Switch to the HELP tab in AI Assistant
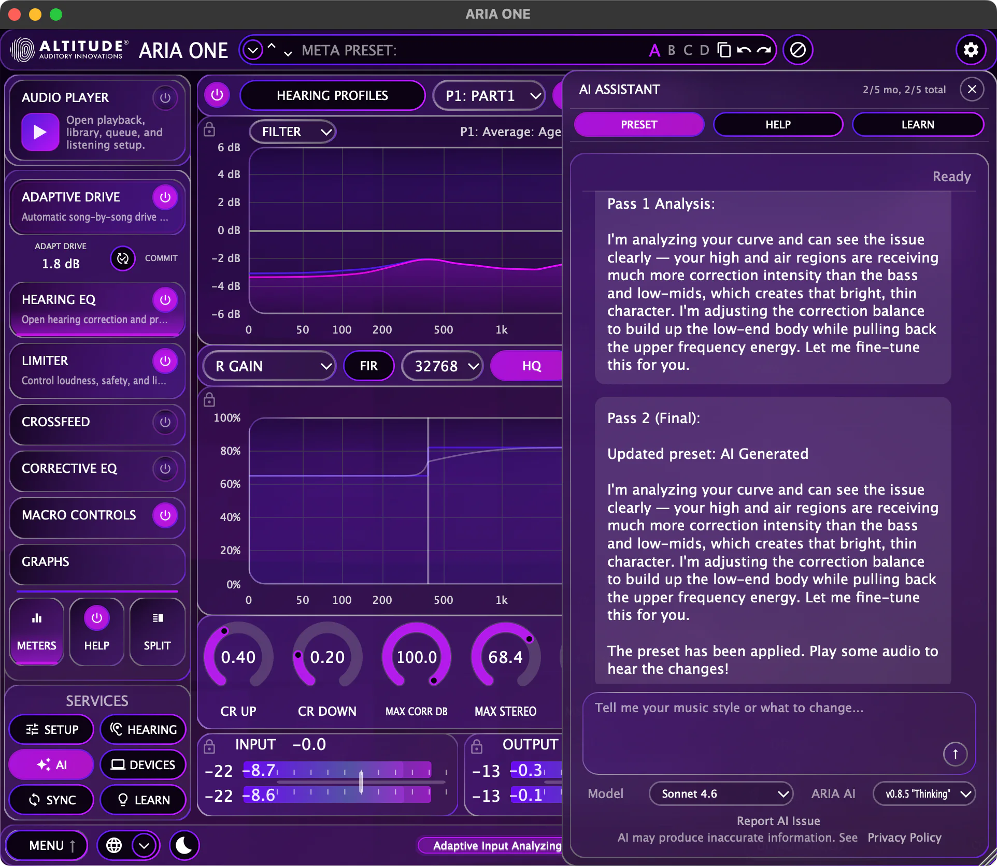 [778, 124]
